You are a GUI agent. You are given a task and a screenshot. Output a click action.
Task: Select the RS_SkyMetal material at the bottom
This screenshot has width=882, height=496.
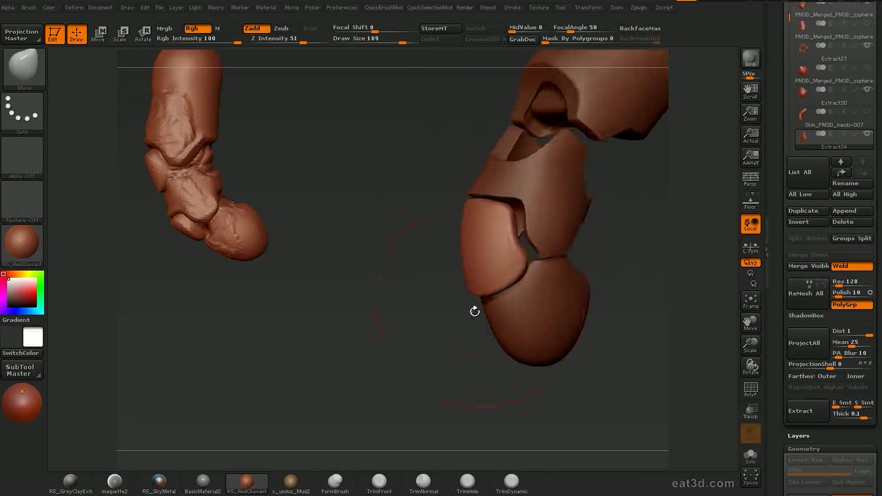158,484
